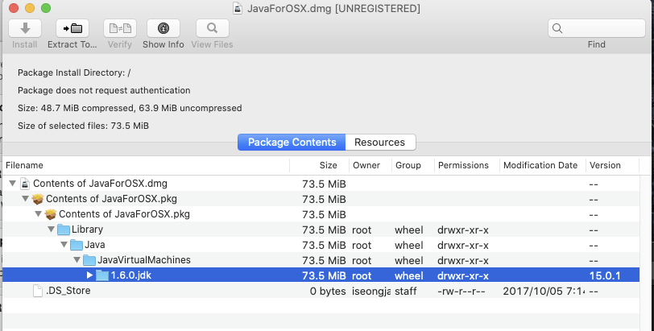Select the Java folder row name

pos(95,245)
